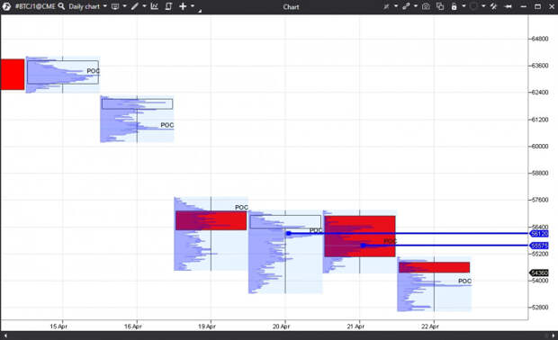Click the bottom scrollbar right arrow
The image size is (558, 340).
tap(553, 336)
